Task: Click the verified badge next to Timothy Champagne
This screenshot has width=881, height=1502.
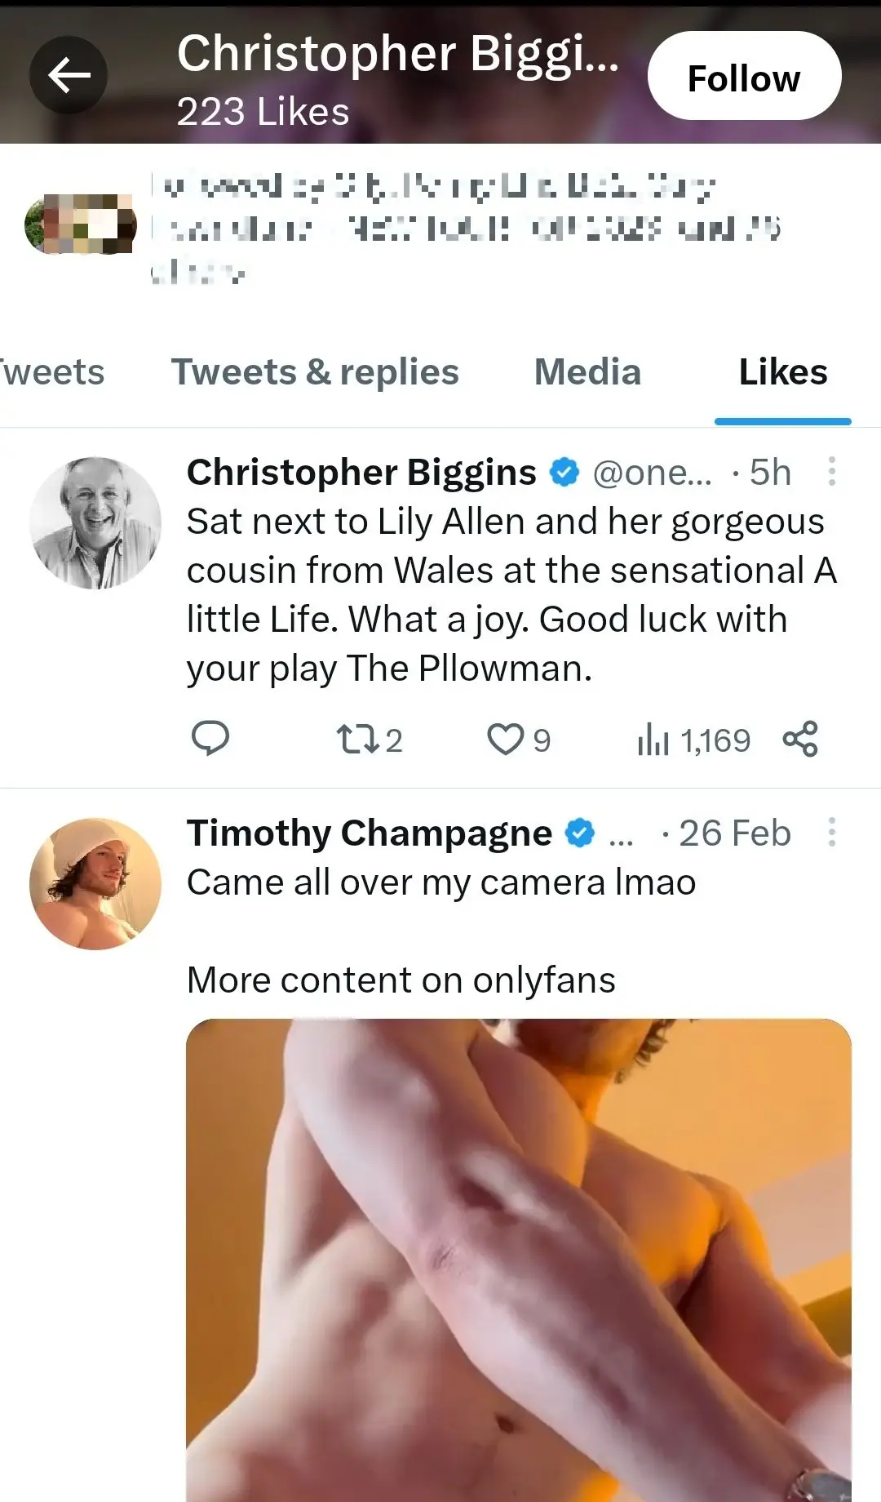Action: tap(579, 832)
